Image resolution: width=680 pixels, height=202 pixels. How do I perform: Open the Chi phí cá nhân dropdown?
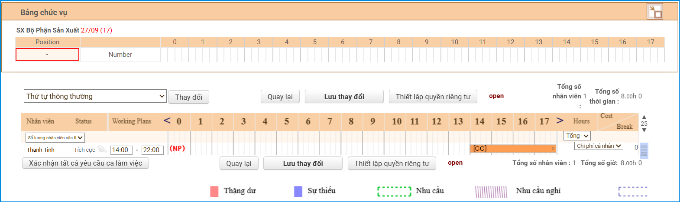click(x=599, y=146)
